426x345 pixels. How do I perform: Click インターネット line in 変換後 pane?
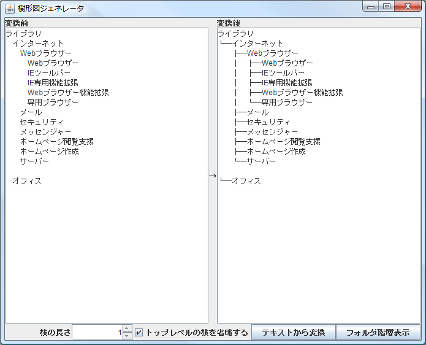(x=257, y=43)
